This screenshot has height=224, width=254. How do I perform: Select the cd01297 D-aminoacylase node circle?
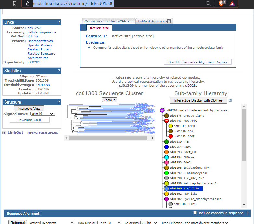pos(166,173)
